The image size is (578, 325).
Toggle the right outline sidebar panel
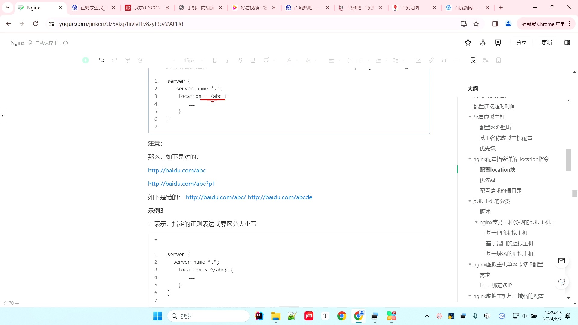pyautogui.click(x=567, y=43)
